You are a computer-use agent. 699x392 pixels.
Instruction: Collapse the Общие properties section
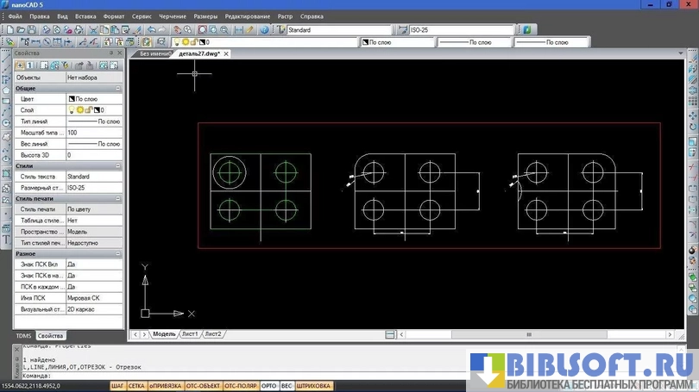[118, 88]
